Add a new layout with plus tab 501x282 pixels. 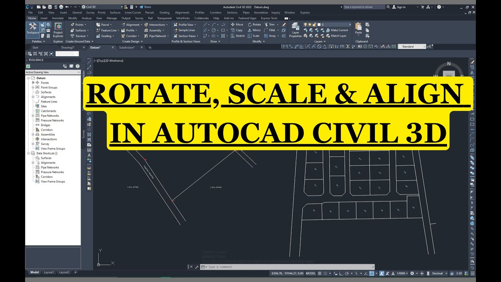[x=76, y=272]
